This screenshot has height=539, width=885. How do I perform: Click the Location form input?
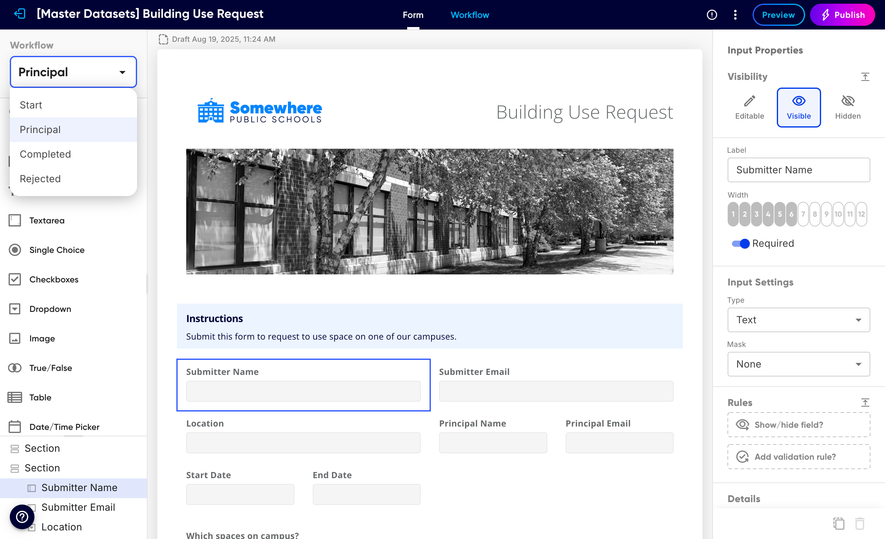point(303,443)
